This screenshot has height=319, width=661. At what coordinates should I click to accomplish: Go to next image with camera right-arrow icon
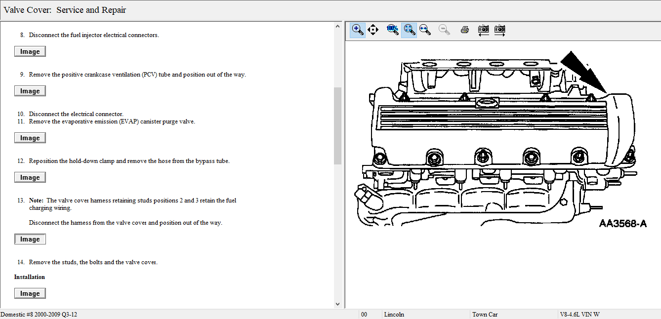[x=499, y=30]
